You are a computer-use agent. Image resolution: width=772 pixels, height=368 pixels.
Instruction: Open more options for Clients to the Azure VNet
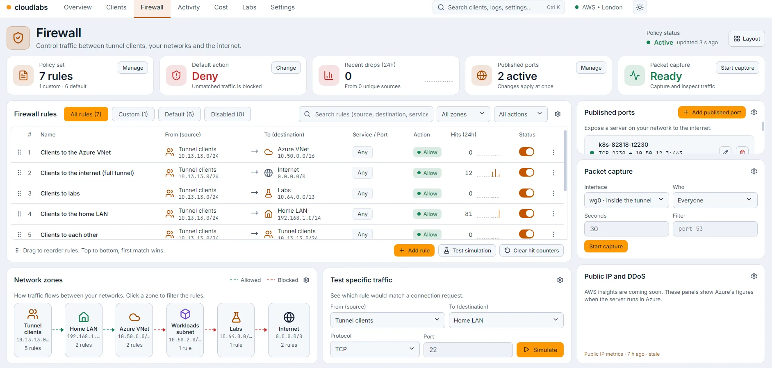tap(553, 152)
